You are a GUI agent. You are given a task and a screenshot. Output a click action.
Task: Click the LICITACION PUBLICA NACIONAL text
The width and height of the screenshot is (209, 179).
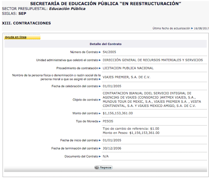tap(128, 68)
